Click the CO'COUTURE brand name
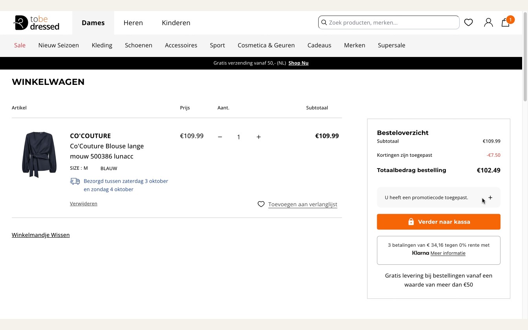 (x=90, y=136)
